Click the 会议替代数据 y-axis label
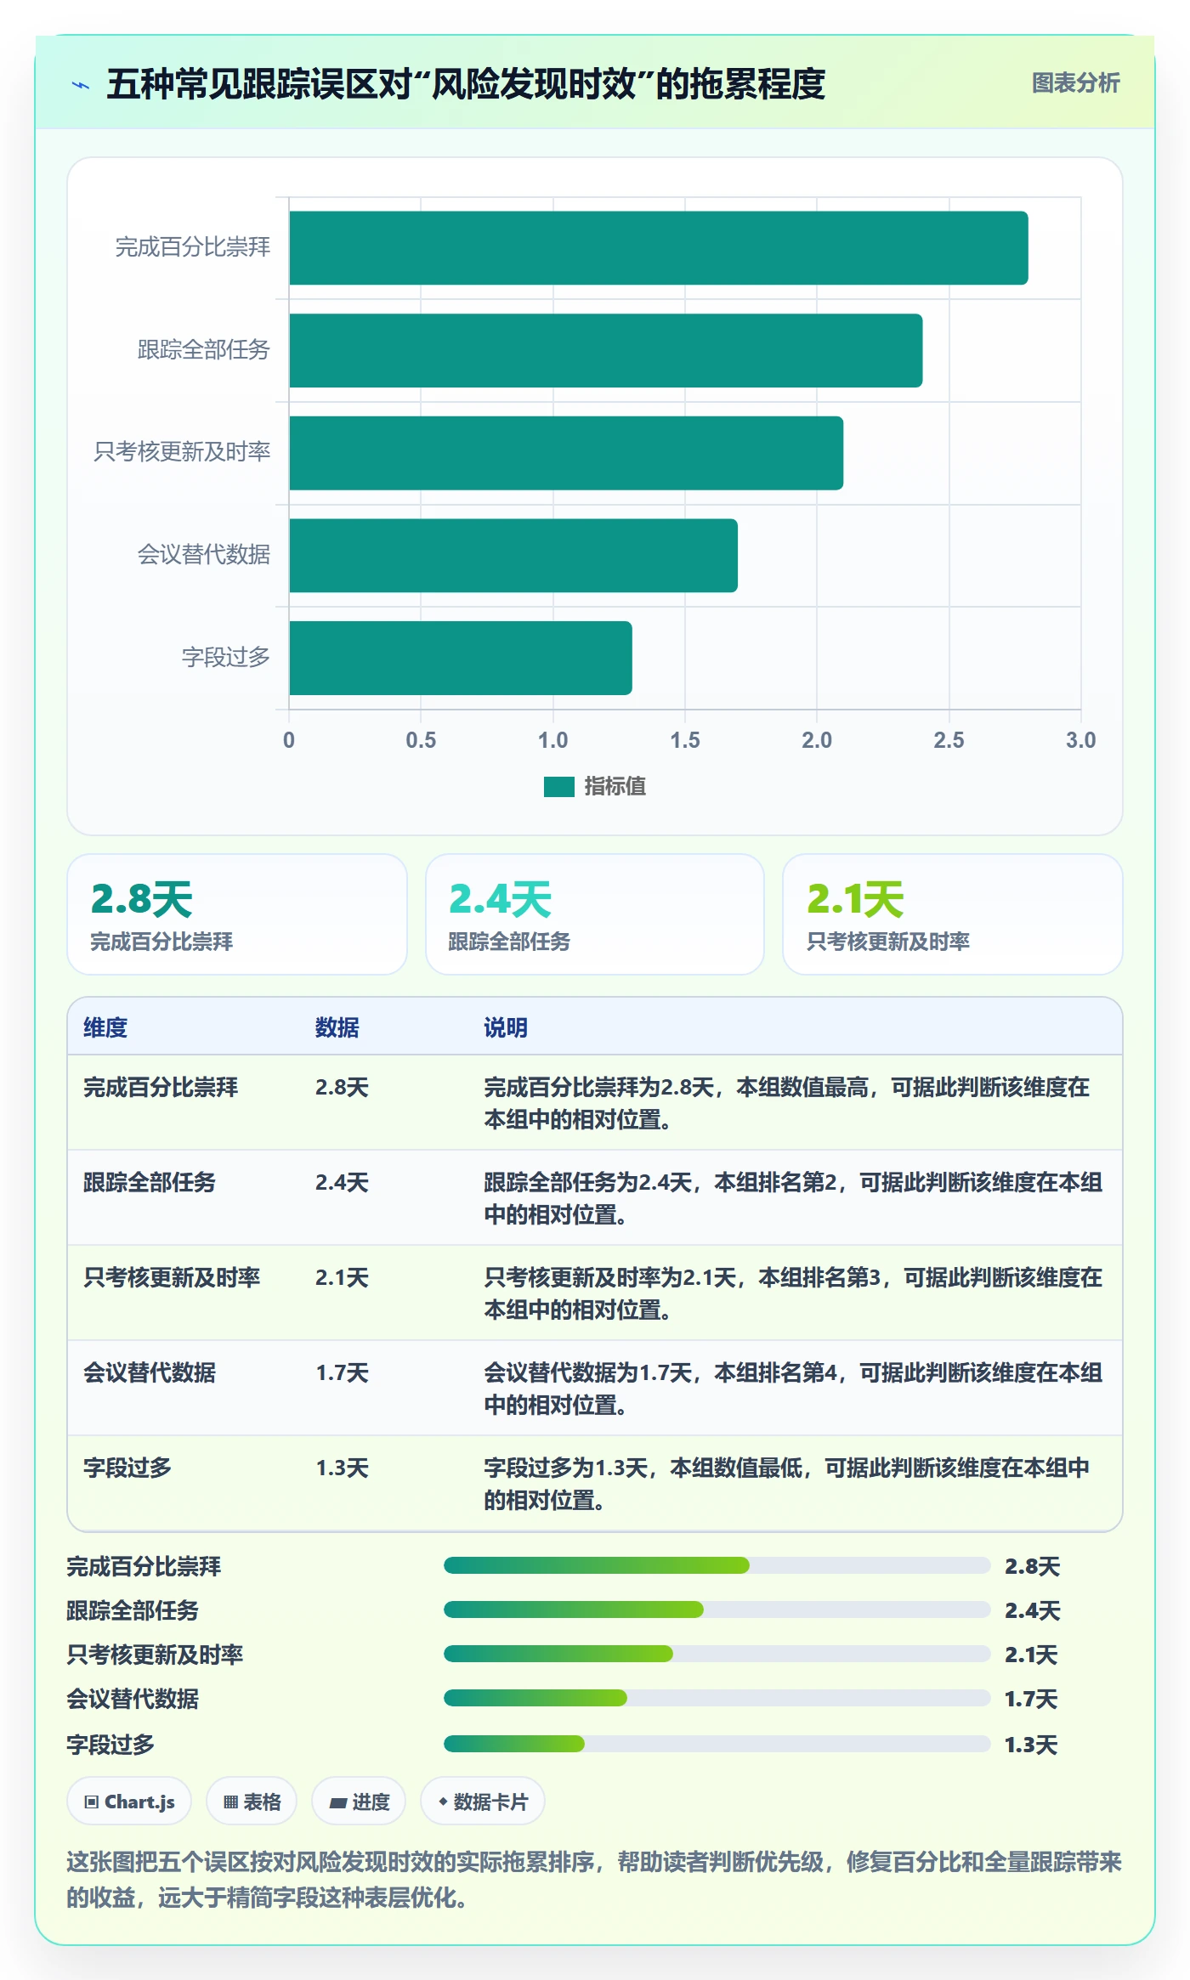Screen dimensions: 1190x1980 tap(204, 555)
